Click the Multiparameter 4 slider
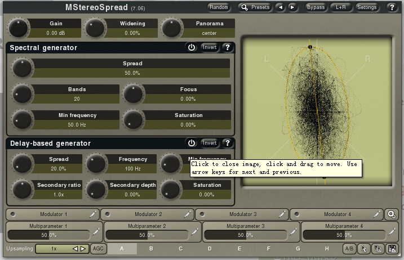The height and width of the screenshot is (260, 404). click(344, 235)
